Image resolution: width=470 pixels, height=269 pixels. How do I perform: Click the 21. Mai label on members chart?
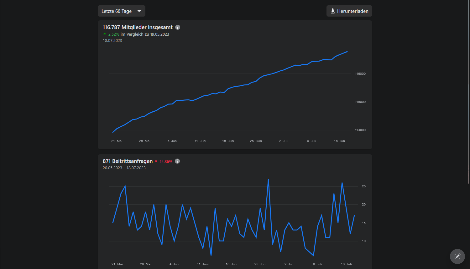tap(117, 141)
